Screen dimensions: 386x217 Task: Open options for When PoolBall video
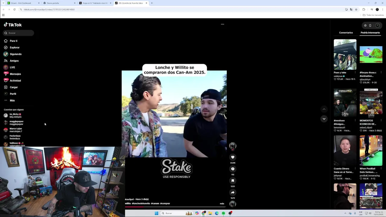click(x=381, y=168)
